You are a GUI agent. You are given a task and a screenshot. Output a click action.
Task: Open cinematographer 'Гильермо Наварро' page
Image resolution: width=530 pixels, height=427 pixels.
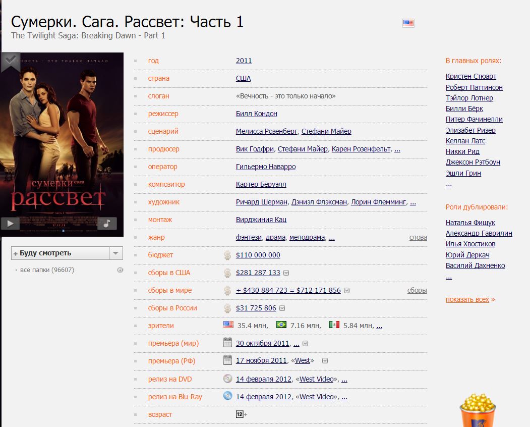pos(266,167)
